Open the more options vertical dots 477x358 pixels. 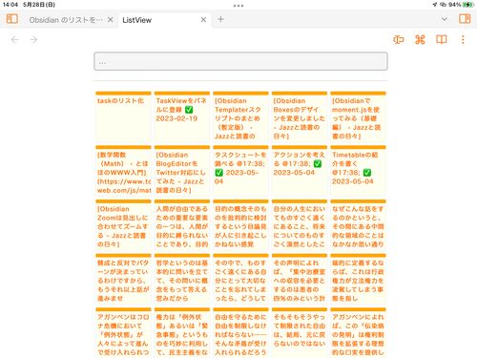click(x=463, y=39)
